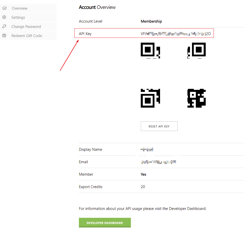Click the gift icon beside Redeem Gift Code
The image size is (244, 232).
(x=4, y=36)
